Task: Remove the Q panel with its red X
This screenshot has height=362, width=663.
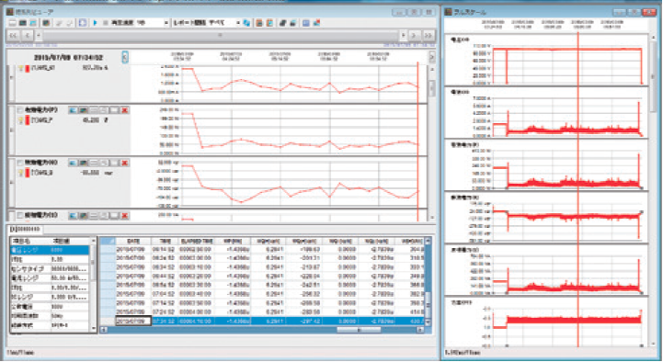Action: click(x=125, y=163)
